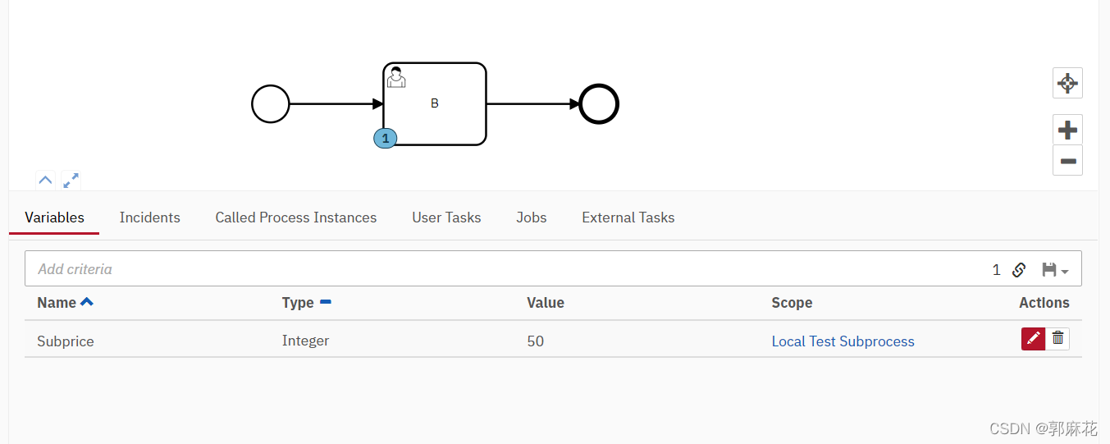Collapse the diagram panel with the up chevron
The image size is (1110, 444).
[45, 180]
